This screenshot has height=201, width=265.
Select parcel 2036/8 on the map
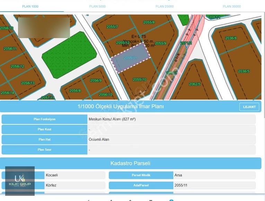(x=231, y=38)
